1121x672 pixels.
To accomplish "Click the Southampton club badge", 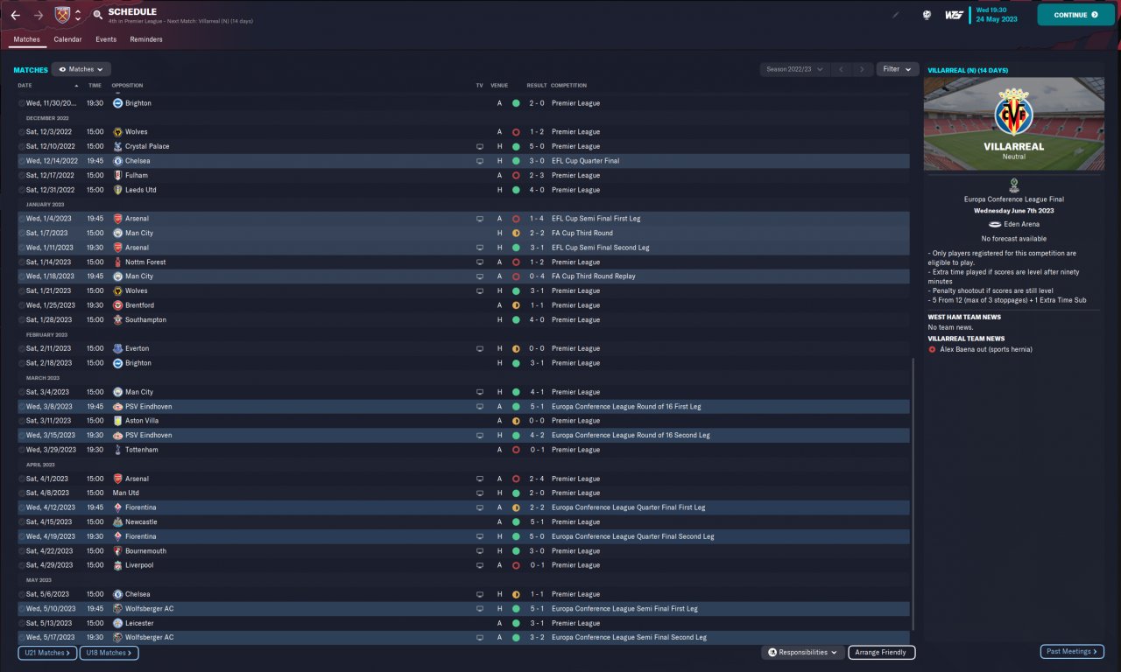I will tap(117, 319).
